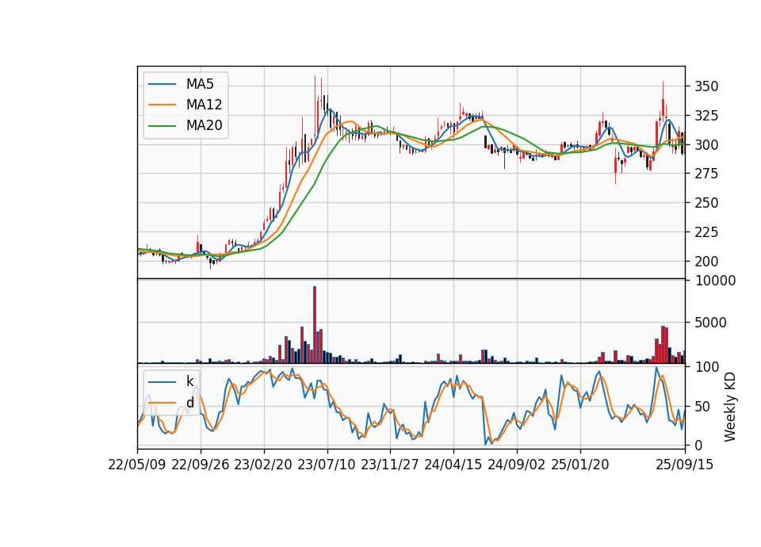Image resolution: width=761 pixels, height=547 pixels.
Task: Click the 200 price axis label
Action: (x=706, y=262)
